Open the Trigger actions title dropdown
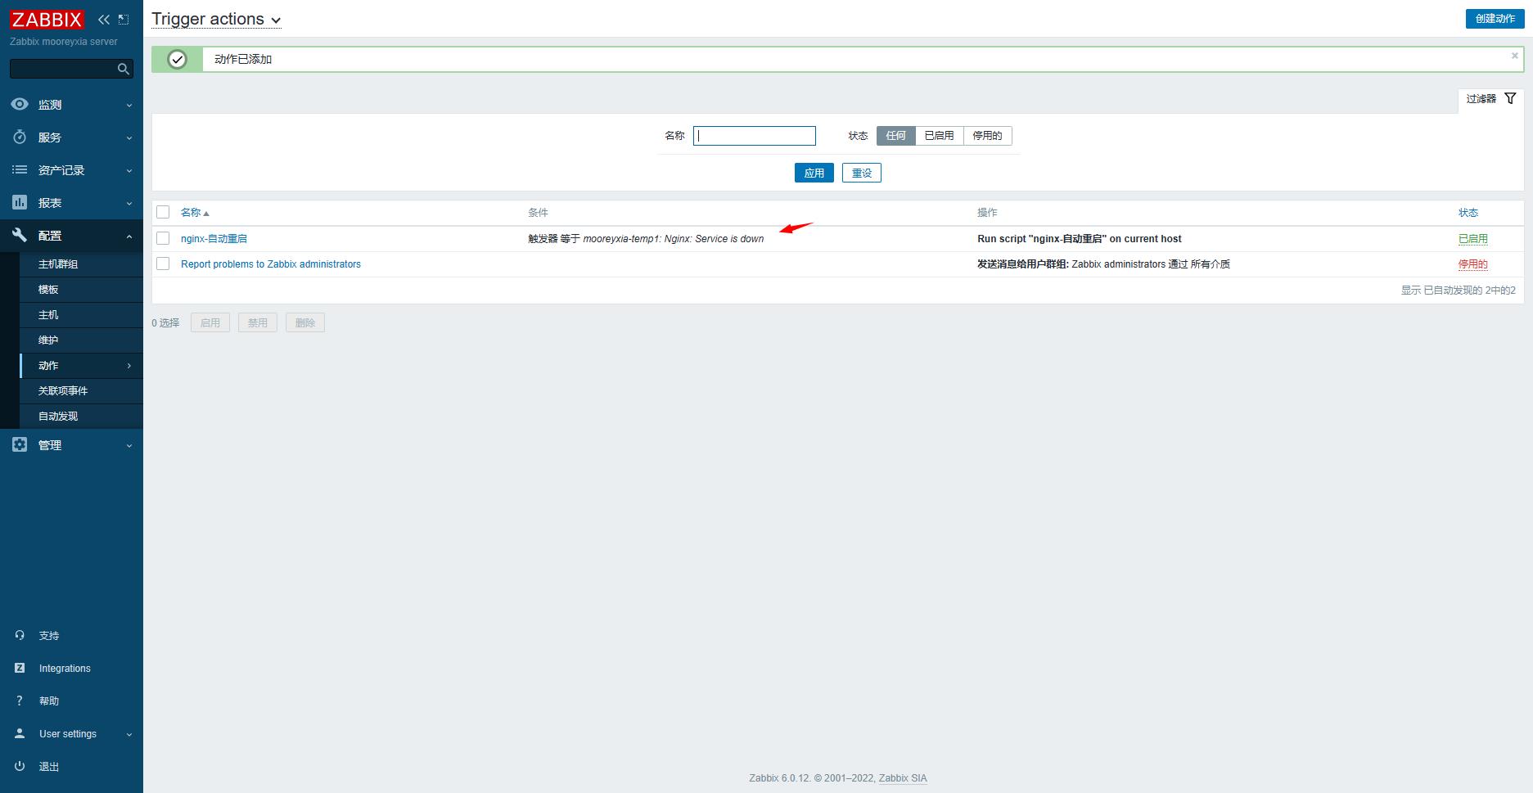The height and width of the screenshot is (793, 1533). (x=216, y=19)
